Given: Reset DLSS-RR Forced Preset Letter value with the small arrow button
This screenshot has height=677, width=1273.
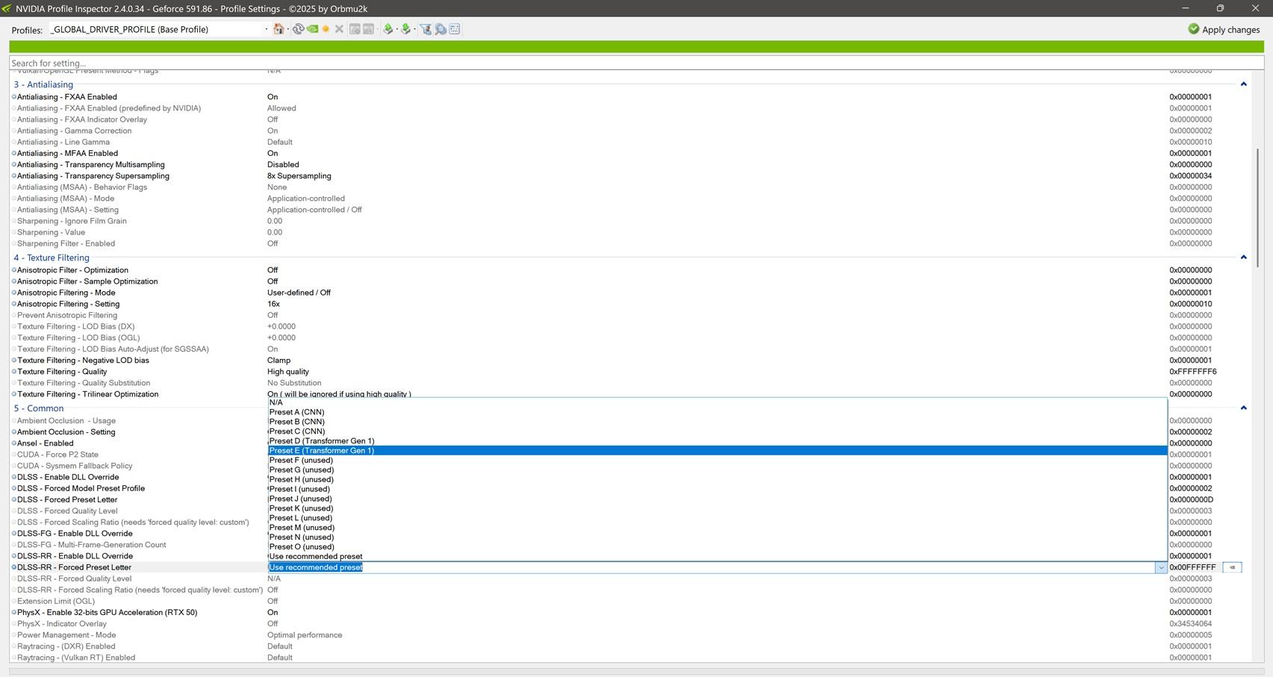Looking at the screenshot, I should coord(1232,567).
